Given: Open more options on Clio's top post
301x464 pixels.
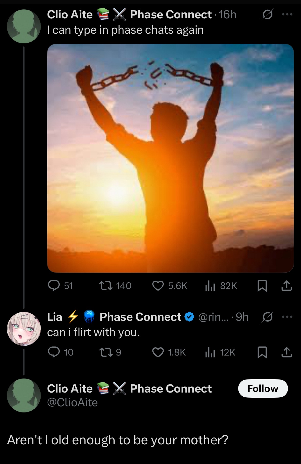Looking at the screenshot, I should [287, 15].
